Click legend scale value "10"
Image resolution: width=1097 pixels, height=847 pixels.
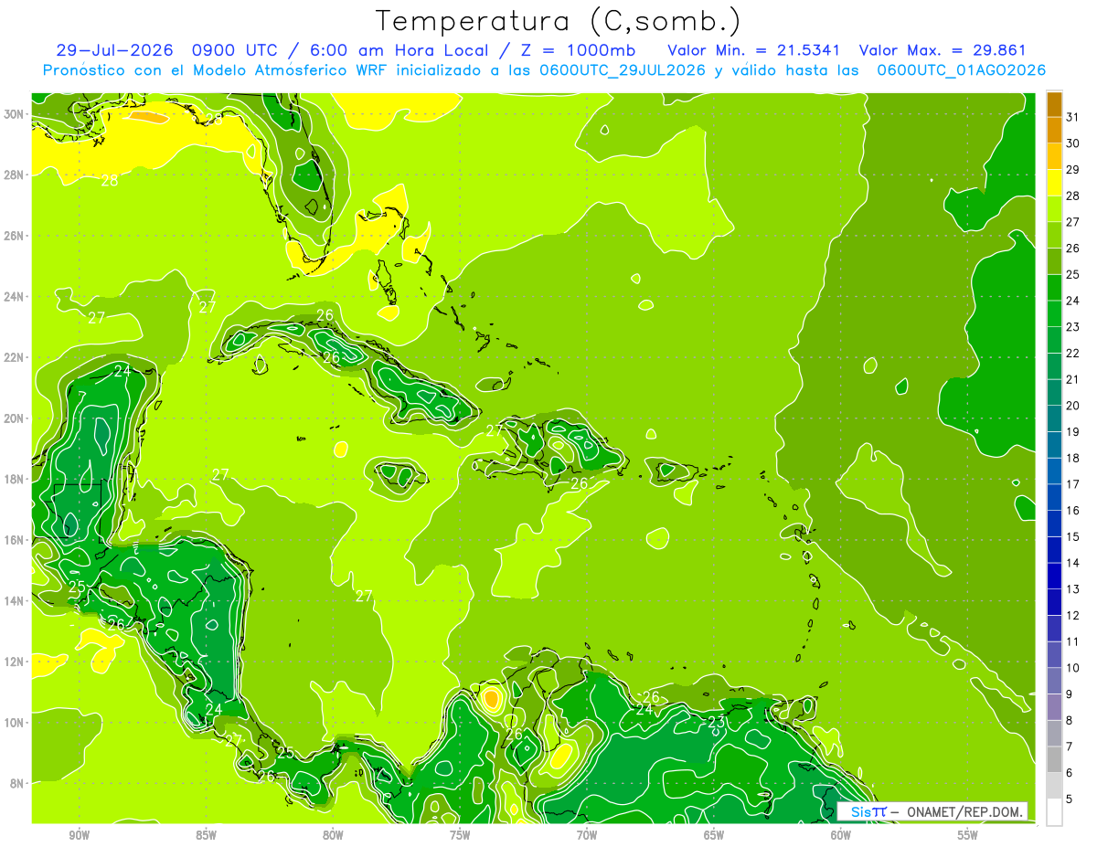tap(1073, 667)
